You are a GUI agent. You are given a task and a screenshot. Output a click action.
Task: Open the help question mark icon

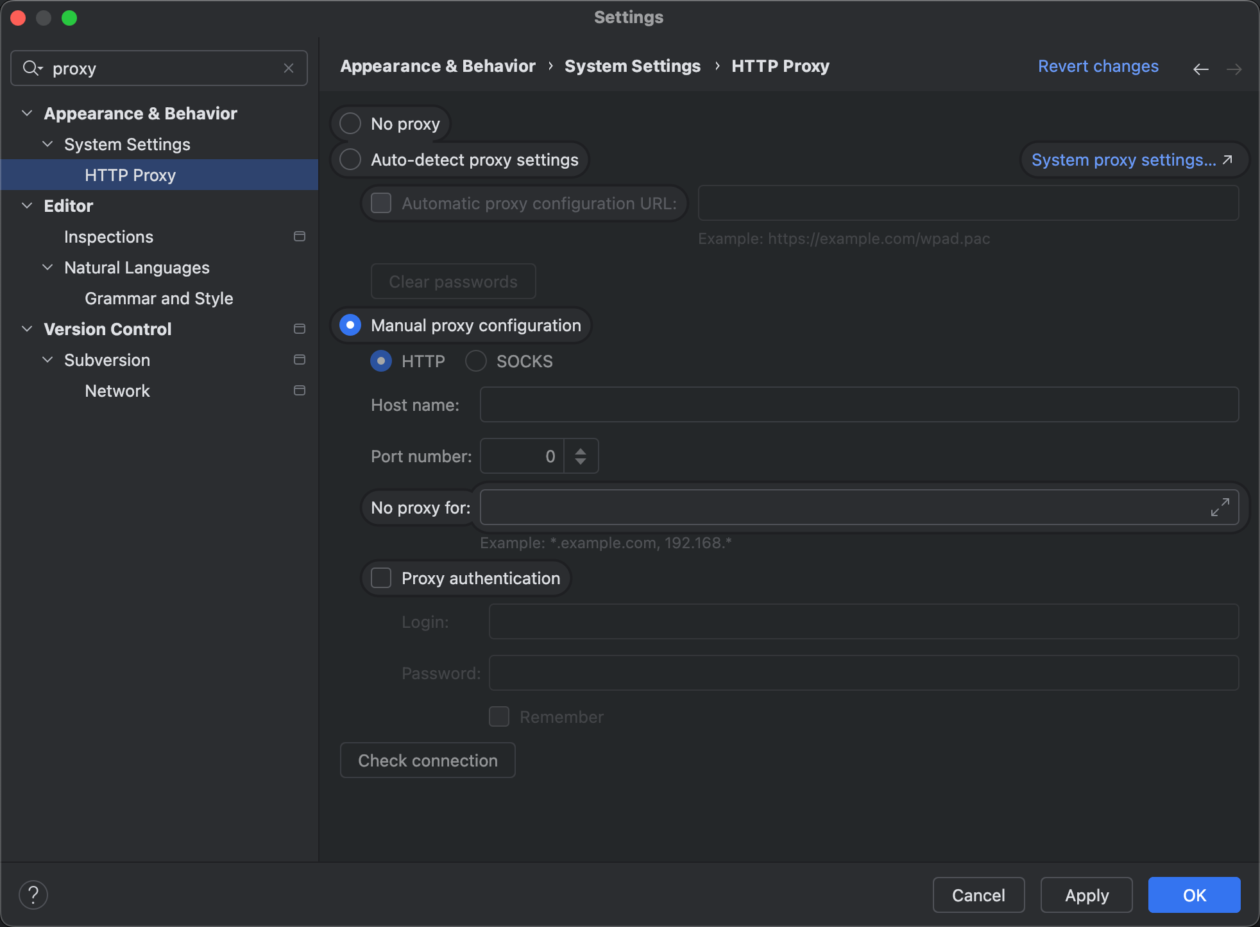tap(33, 895)
